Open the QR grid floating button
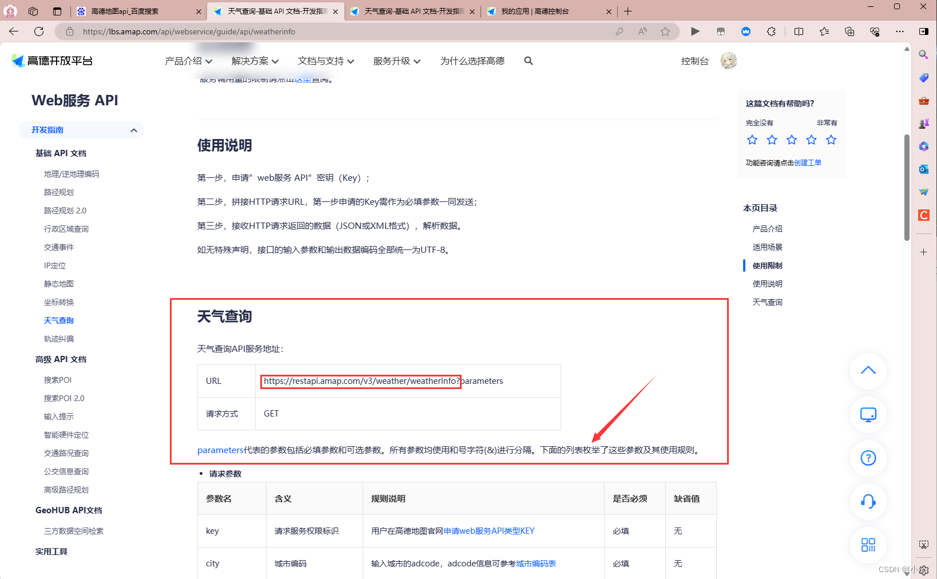Viewport: 937px width, 579px height. [868, 545]
